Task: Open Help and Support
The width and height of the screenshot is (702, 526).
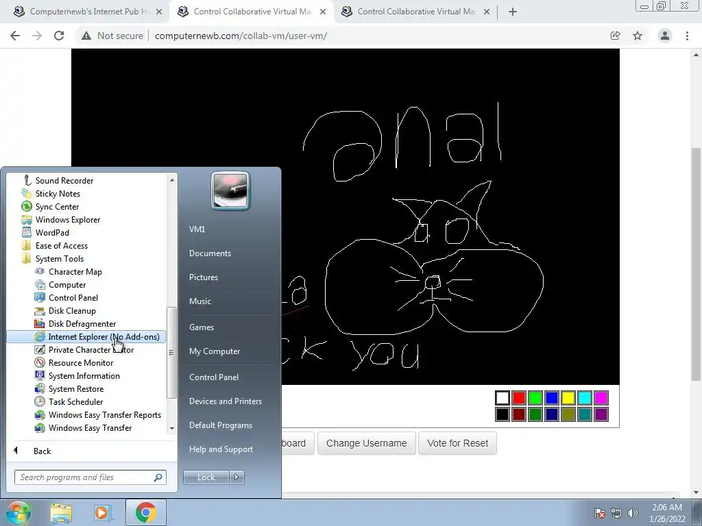Action: tap(221, 449)
